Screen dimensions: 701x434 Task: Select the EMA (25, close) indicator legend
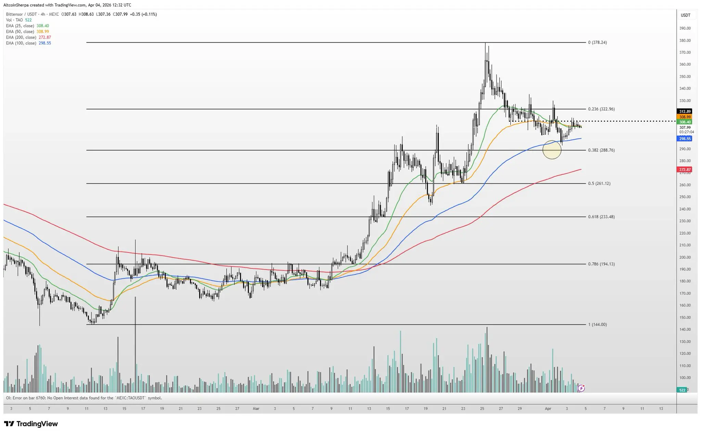[x=20, y=26]
